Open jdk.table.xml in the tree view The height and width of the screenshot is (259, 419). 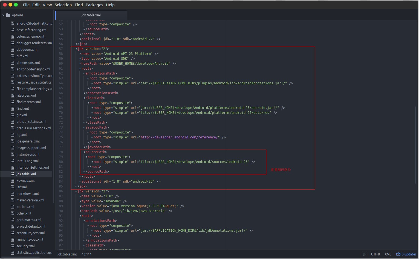tap(26, 174)
